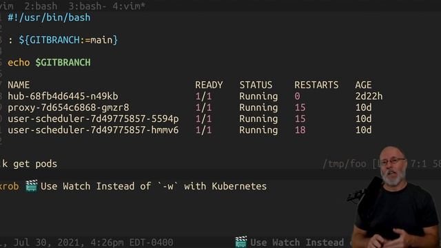The height and width of the screenshot is (248, 441).
Task: Click pod name user-scheduler-7d49775857-hmmv6
Action: pyautogui.click(x=93, y=130)
